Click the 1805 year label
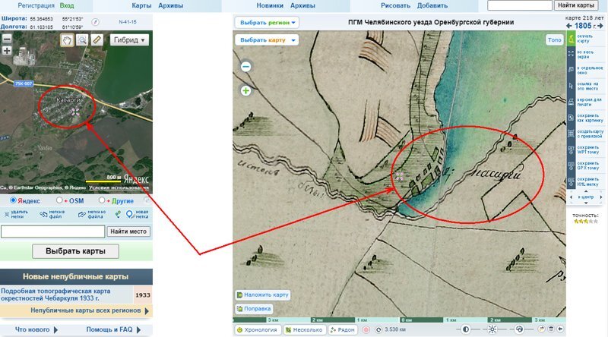Viewport: 608px width, 337px height. 583,26
